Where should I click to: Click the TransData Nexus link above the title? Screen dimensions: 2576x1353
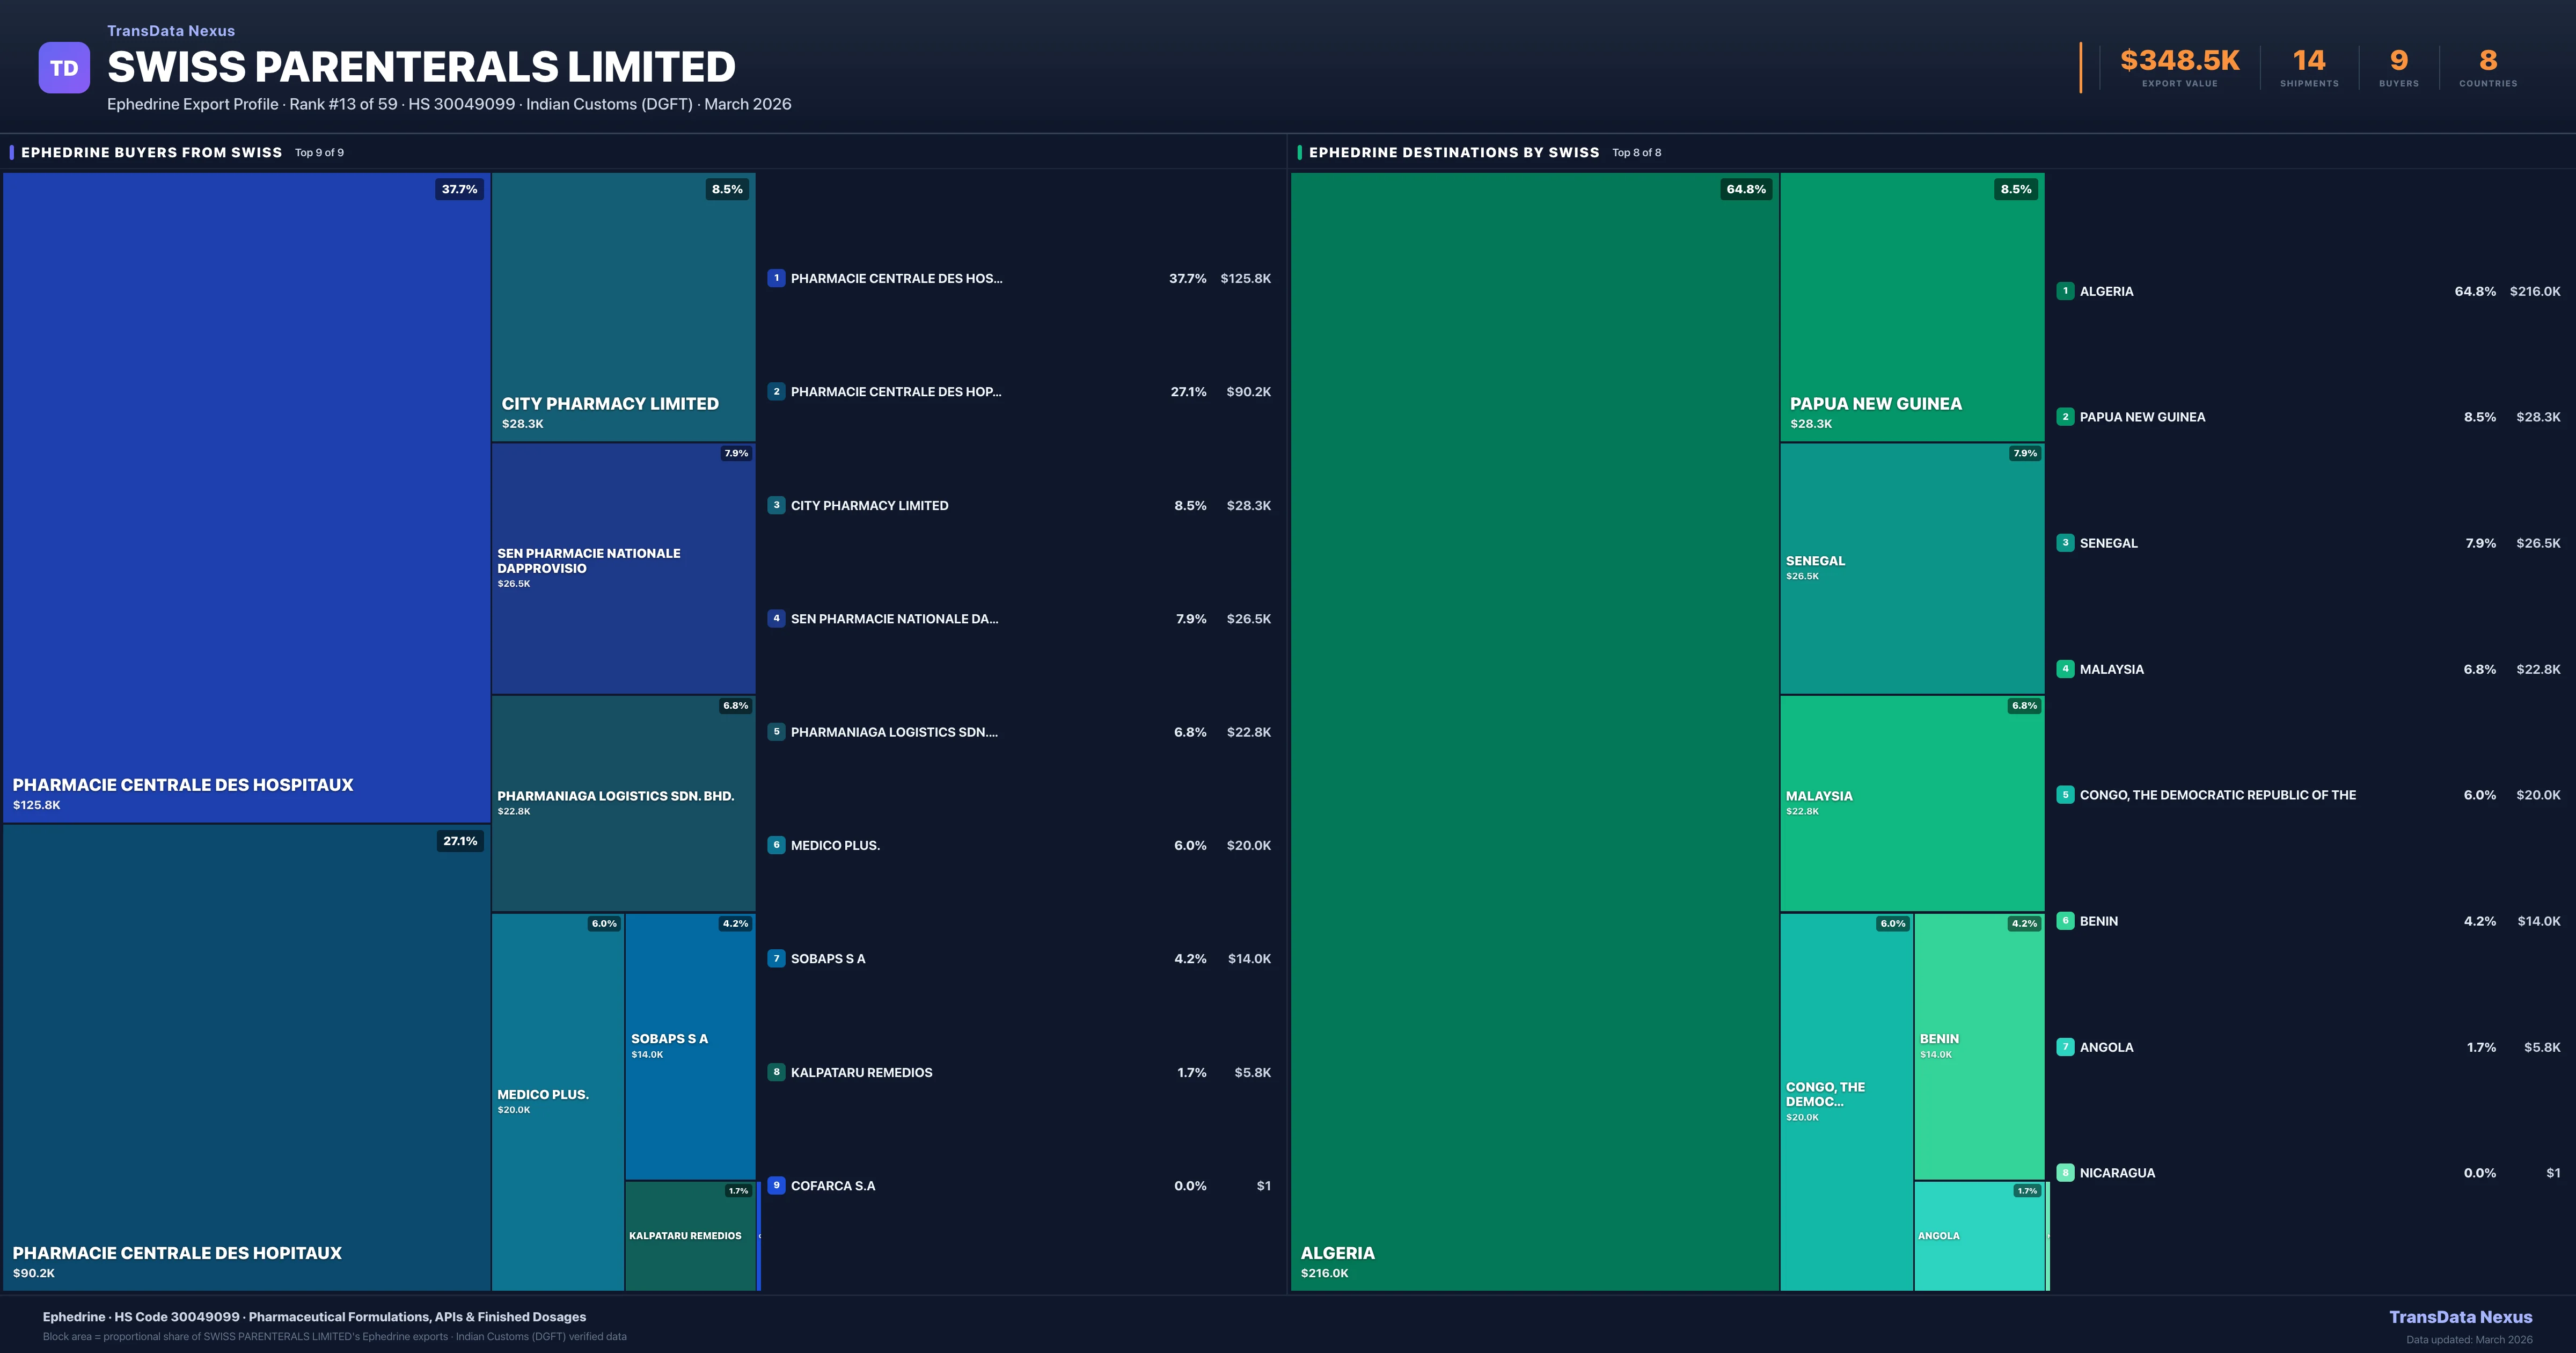click(171, 31)
